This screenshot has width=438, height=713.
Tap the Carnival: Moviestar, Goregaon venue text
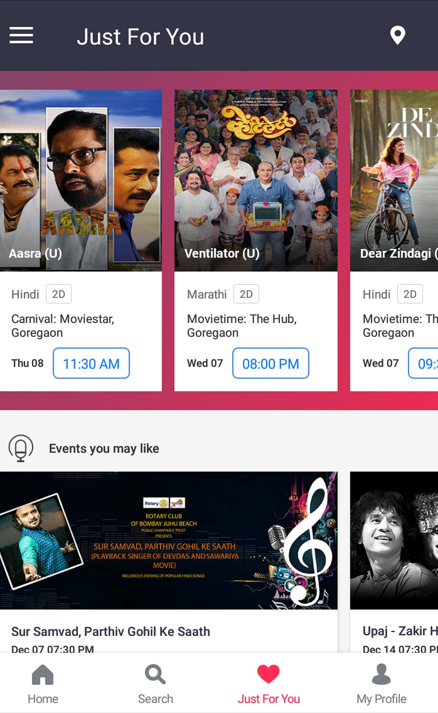[63, 326]
